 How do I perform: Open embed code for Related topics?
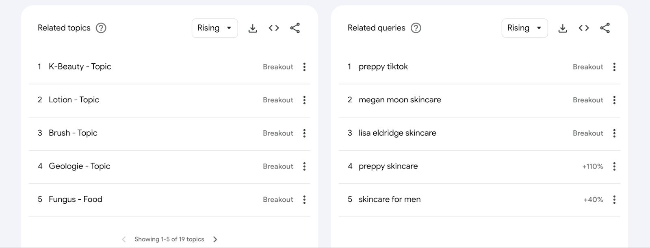click(274, 28)
